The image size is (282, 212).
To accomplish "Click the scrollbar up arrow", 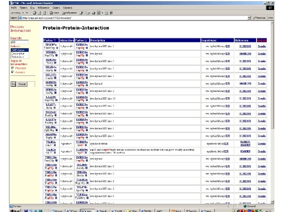I will (272, 23).
